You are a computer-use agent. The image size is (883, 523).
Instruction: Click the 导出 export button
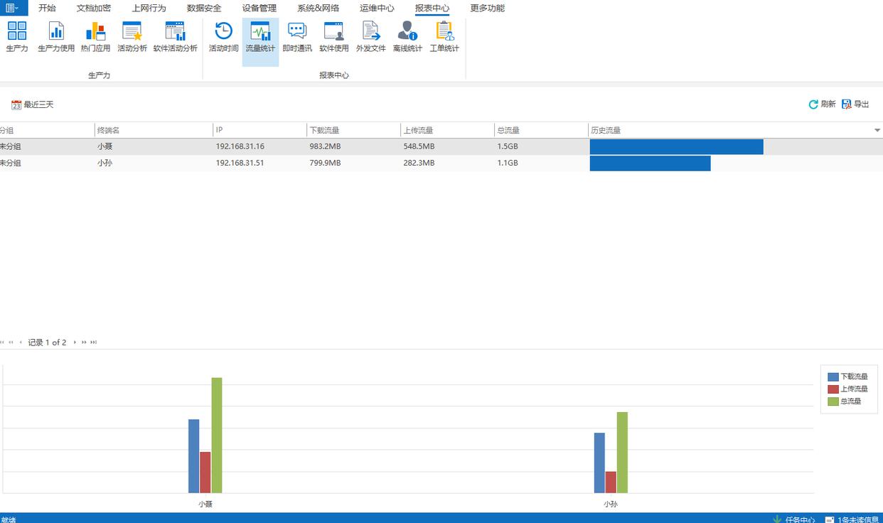click(855, 104)
